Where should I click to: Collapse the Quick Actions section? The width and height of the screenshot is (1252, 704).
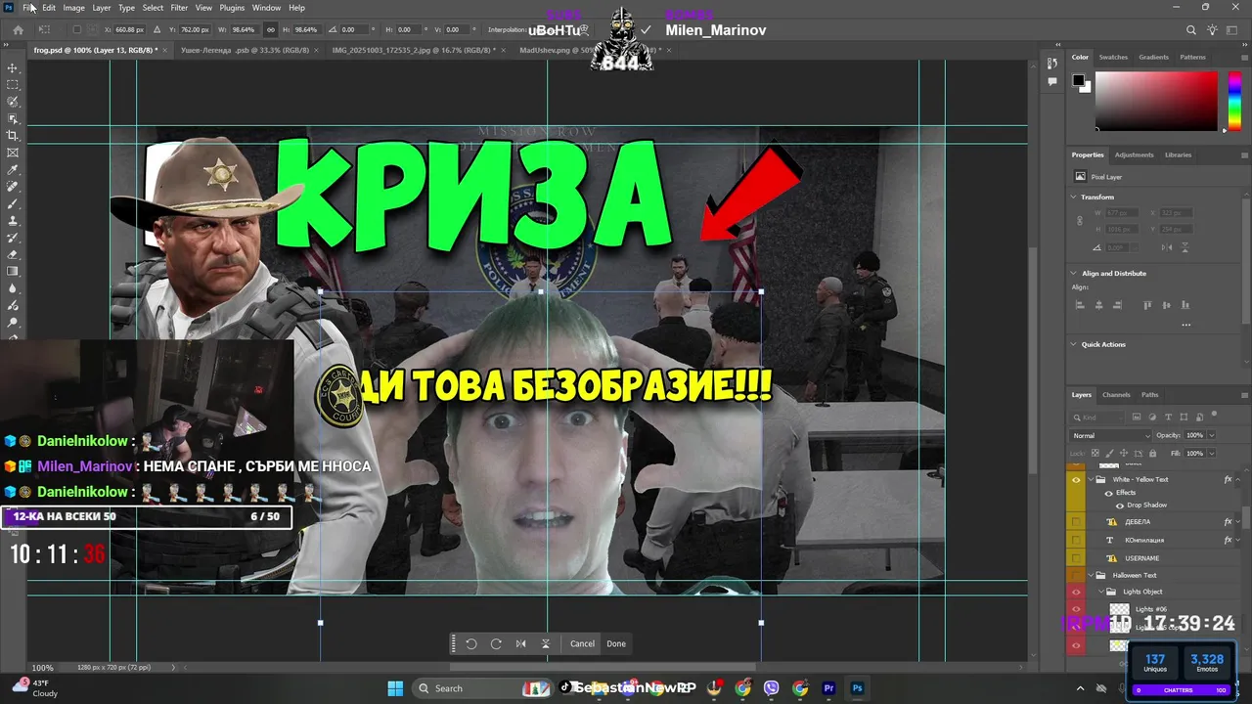click(x=1074, y=344)
